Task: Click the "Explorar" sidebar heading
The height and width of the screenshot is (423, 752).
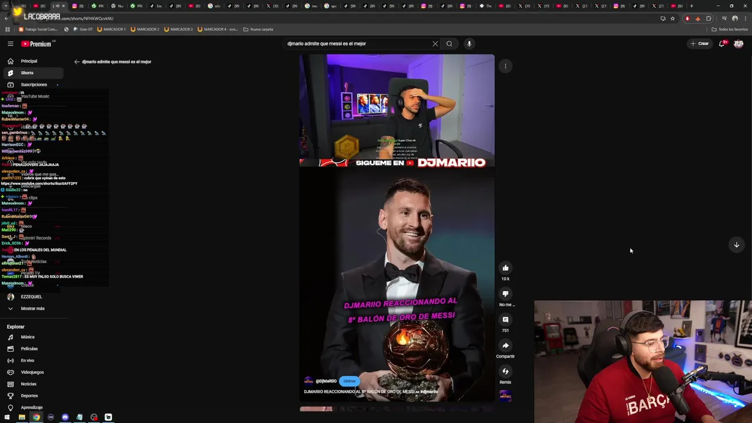Action: [x=16, y=327]
